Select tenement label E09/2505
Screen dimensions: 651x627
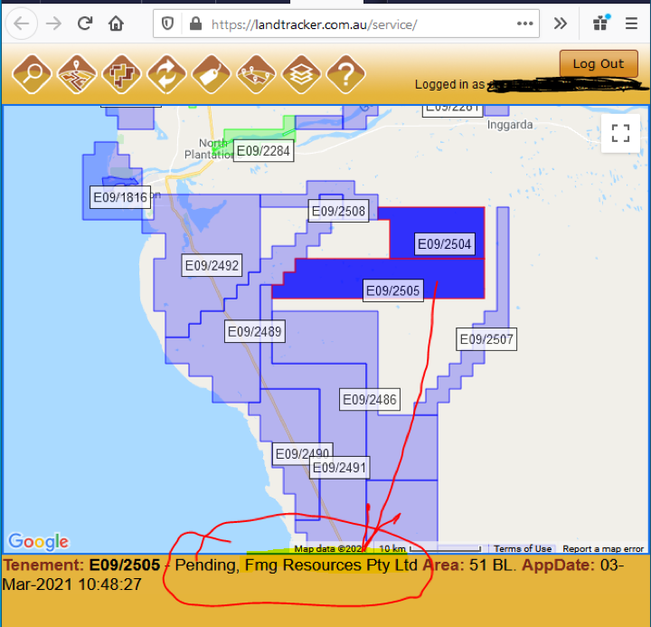click(x=392, y=290)
